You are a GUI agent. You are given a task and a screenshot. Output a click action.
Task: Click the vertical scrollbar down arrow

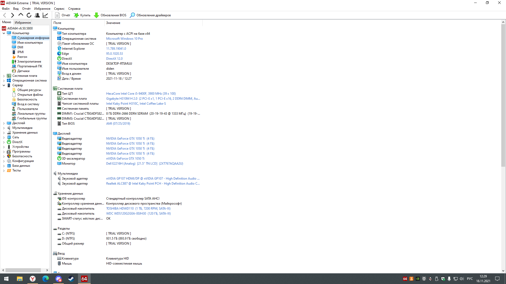pos(503,271)
